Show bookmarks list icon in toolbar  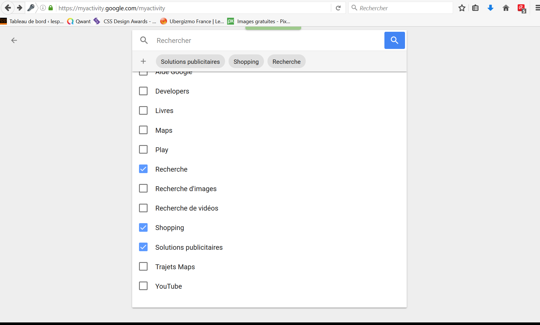475,8
